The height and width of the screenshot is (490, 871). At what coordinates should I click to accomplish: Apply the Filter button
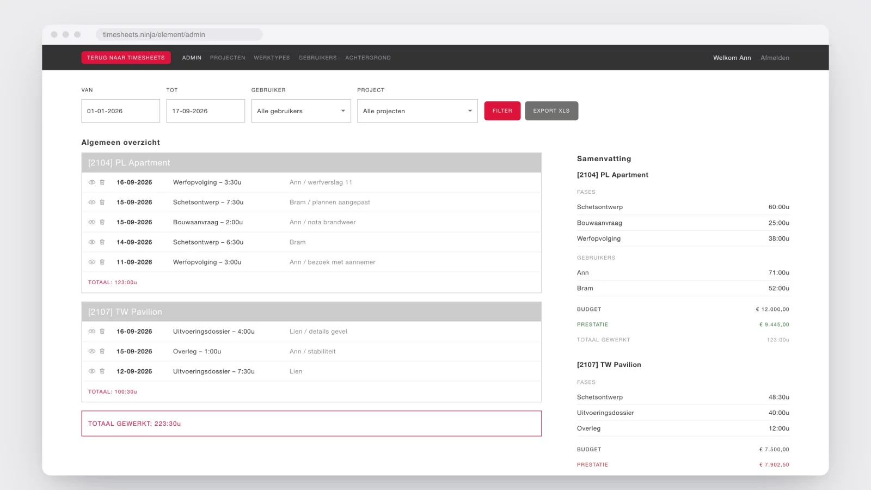click(502, 111)
